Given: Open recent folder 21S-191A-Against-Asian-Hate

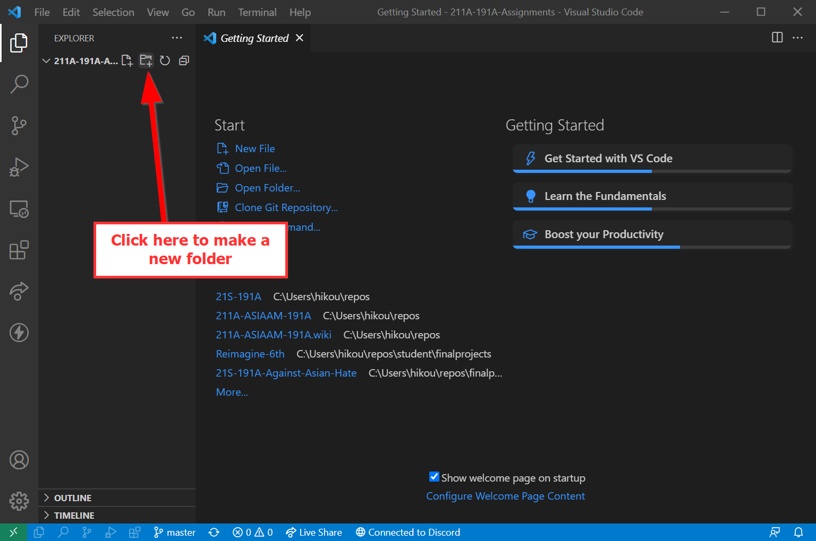Looking at the screenshot, I should click(286, 373).
